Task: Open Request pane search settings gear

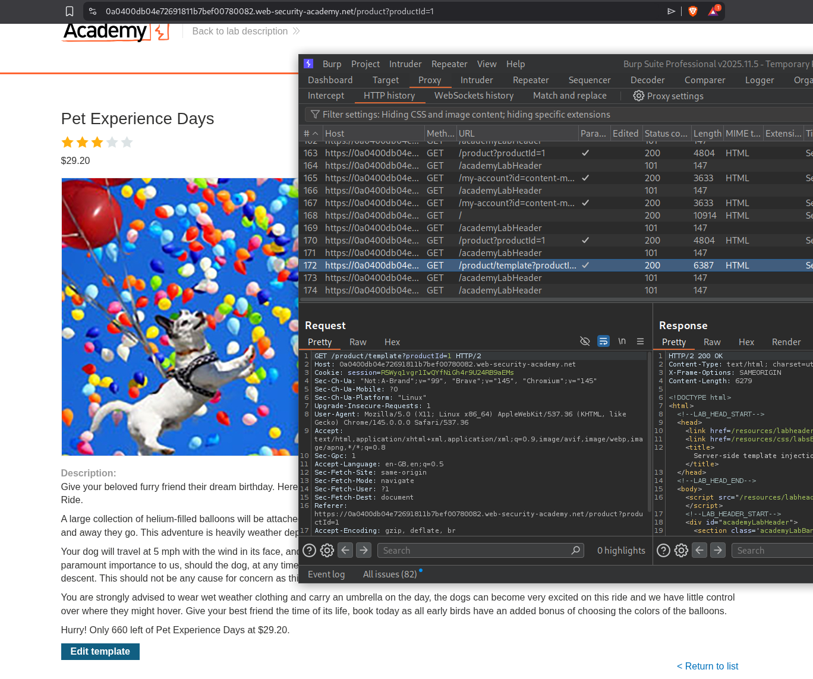Action: coord(327,550)
